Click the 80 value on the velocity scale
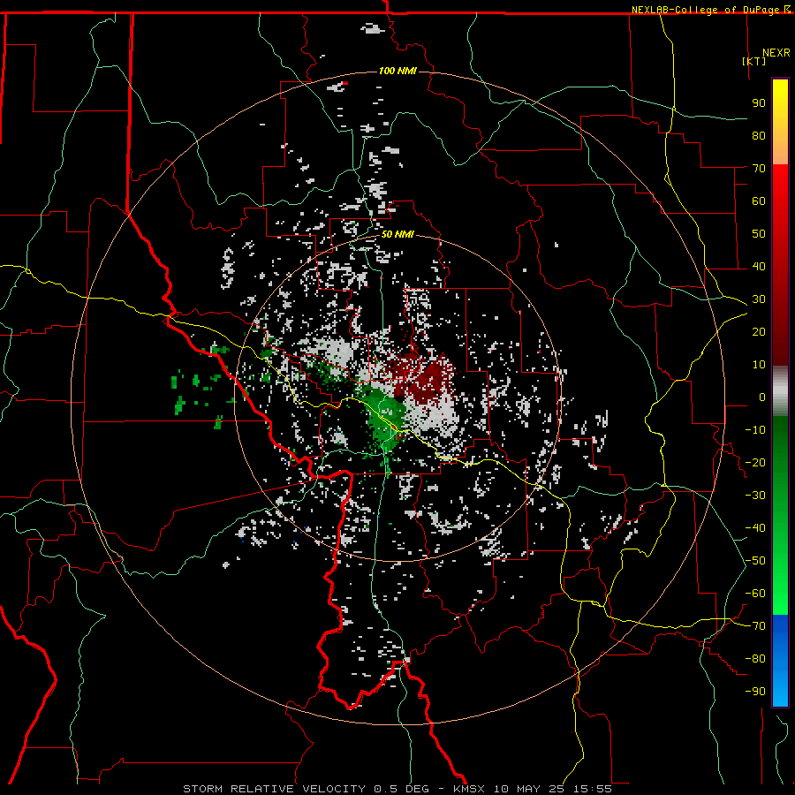The image size is (795, 795). pos(759,135)
